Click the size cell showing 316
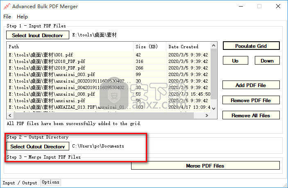The image size is (288, 188). [x=150, y=61]
